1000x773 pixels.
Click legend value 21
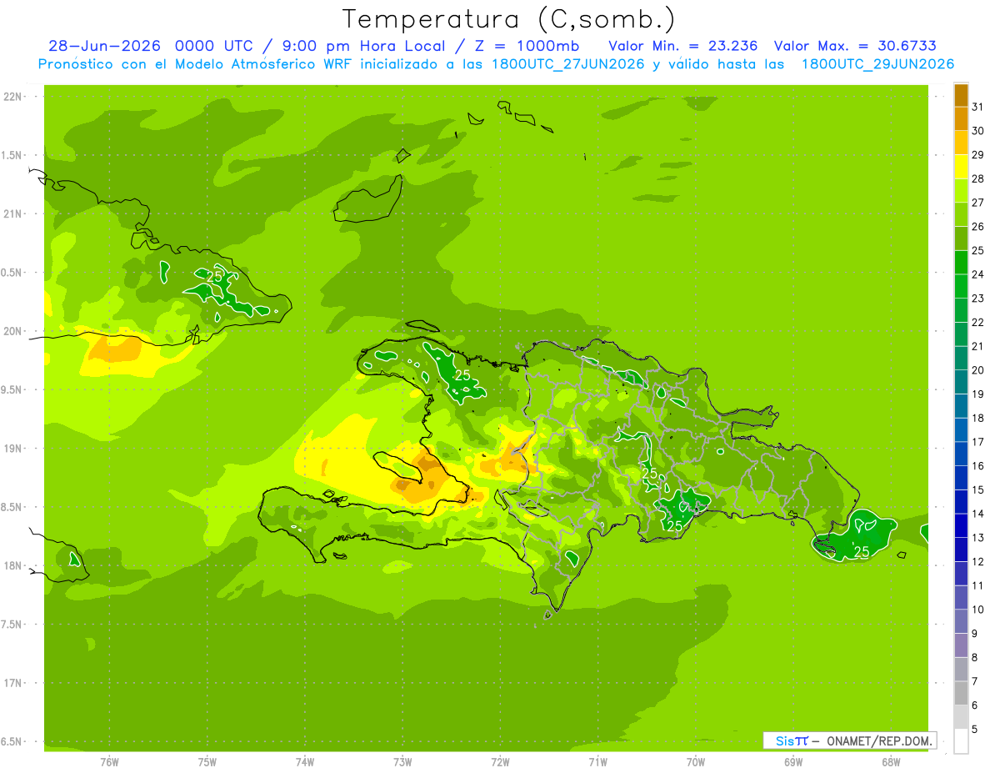pyautogui.click(x=977, y=346)
